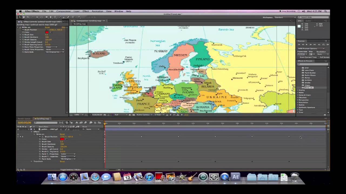Open the layer Parent None dropdown
This screenshot has width=346, height=194.
pyautogui.click(x=93, y=129)
